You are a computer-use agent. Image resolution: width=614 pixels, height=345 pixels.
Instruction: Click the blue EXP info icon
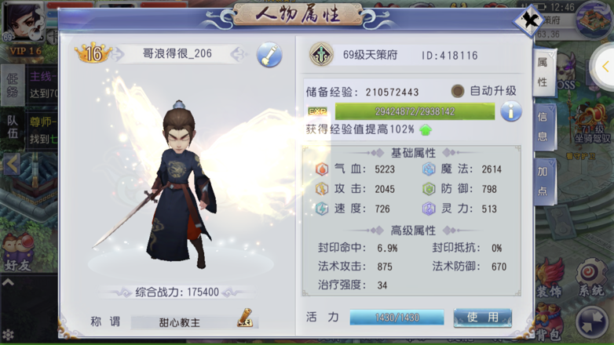pos(511,111)
